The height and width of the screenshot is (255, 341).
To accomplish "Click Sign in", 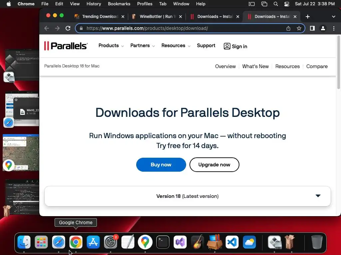I will click(235, 46).
